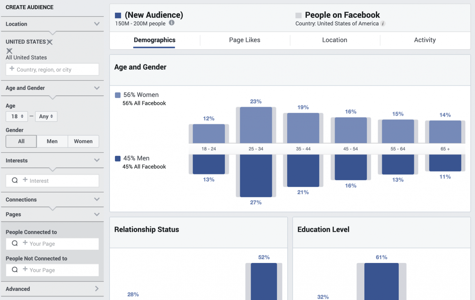Switch to the Page Likes tab
The image size is (475, 300).
click(x=244, y=40)
